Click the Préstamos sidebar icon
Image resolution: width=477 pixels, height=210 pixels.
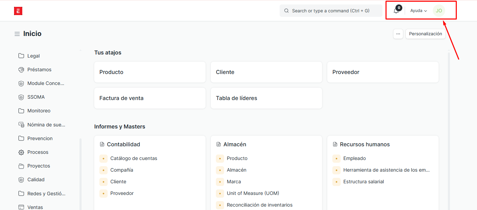pos(21,70)
